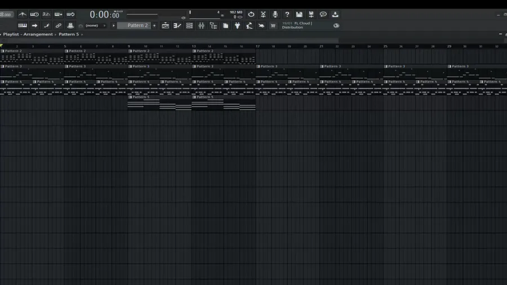Open the browser tree view
Viewport: 507px width, 285px height.
(x=214, y=25)
